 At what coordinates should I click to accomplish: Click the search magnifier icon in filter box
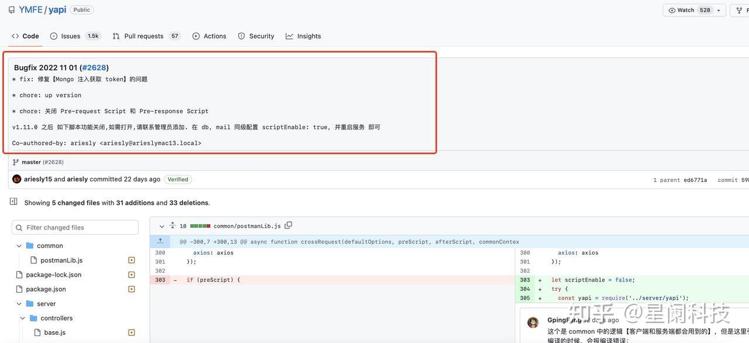[20, 228]
